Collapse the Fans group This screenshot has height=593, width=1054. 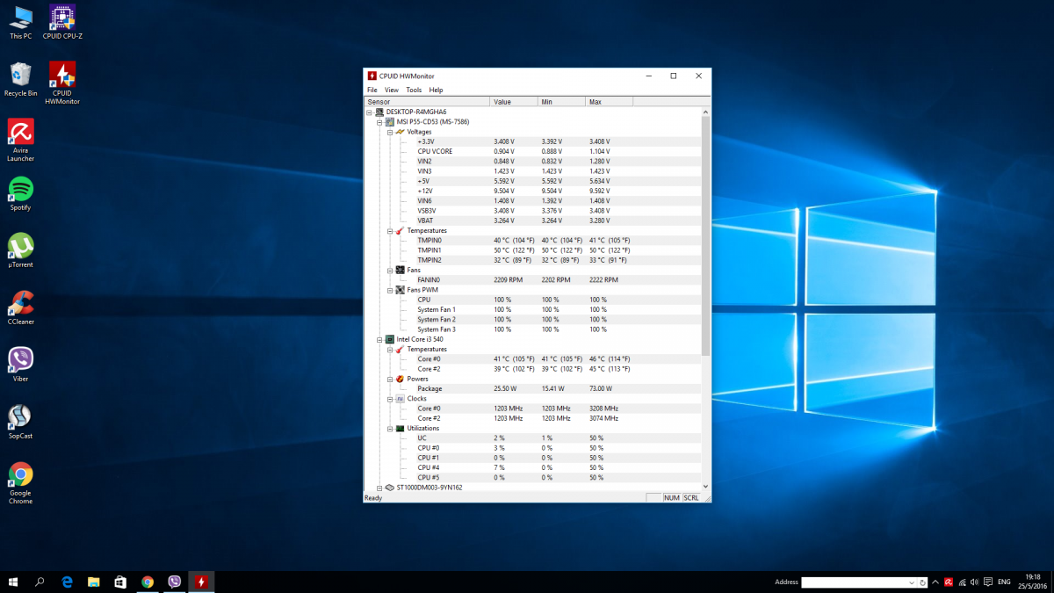click(x=390, y=270)
